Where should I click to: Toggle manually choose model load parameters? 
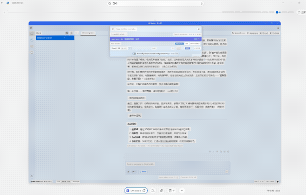(x=134, y=54)
